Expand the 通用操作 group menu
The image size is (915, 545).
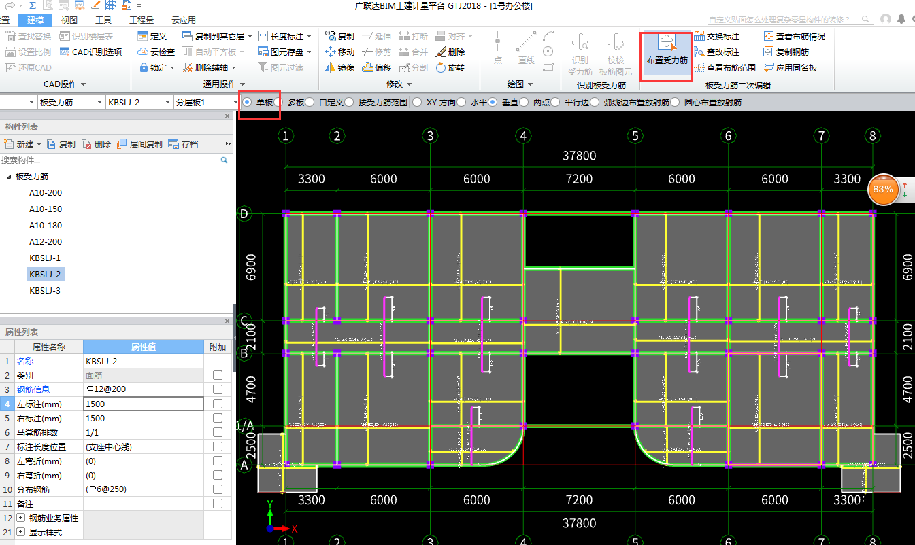click(x=225, y=84)
